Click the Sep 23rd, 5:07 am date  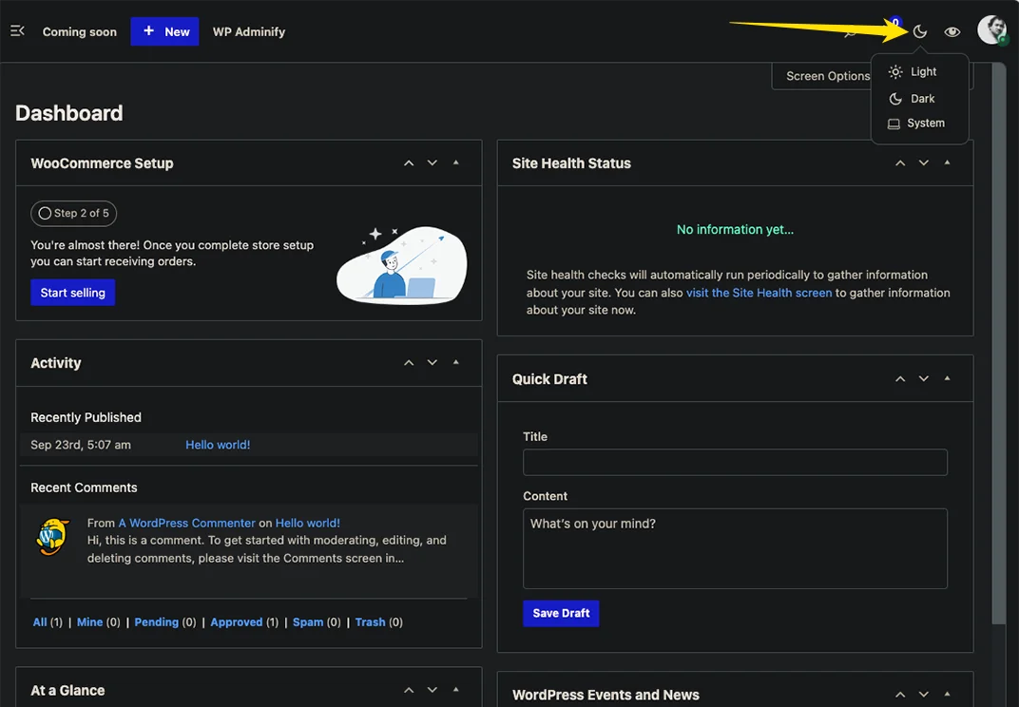[x=81, y=445]
